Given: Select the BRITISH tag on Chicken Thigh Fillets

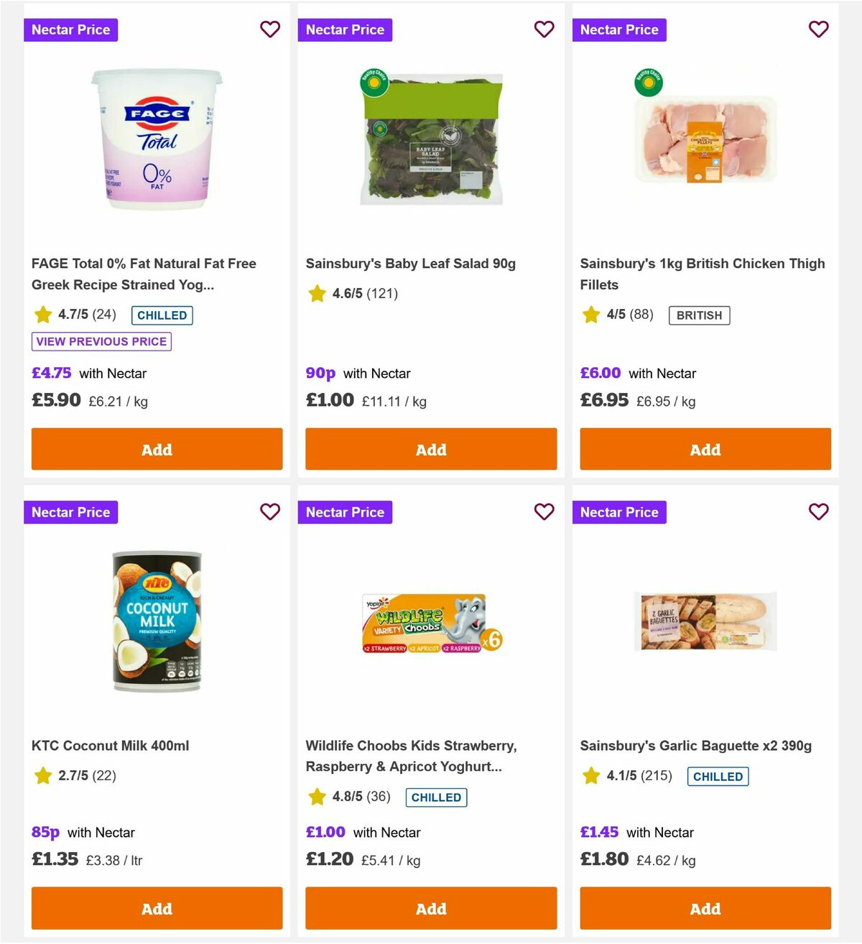Looking at the screenshot, I should 699,315.
